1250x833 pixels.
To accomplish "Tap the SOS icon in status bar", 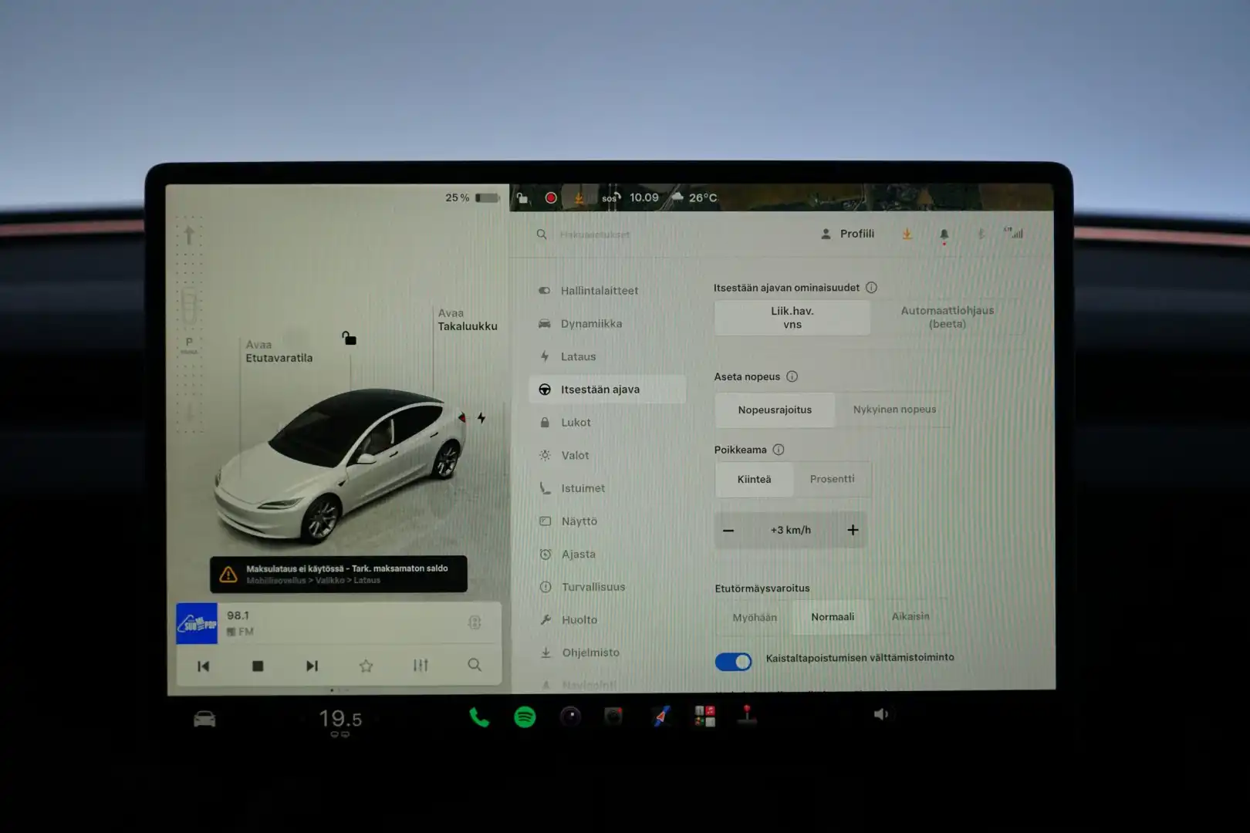I will coord(610,198).
